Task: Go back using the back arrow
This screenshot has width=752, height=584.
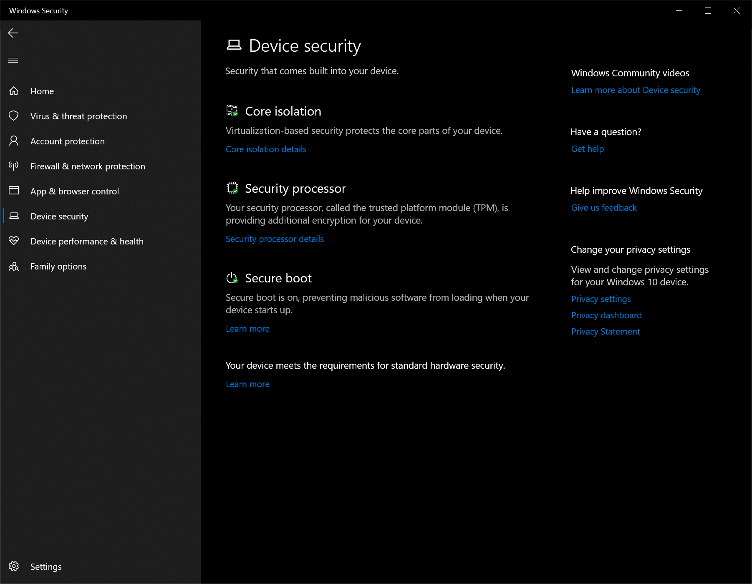Action: pyautogui.click(x=13, y=33)
